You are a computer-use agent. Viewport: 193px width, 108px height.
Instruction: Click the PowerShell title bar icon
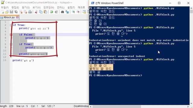coord(93,3)
